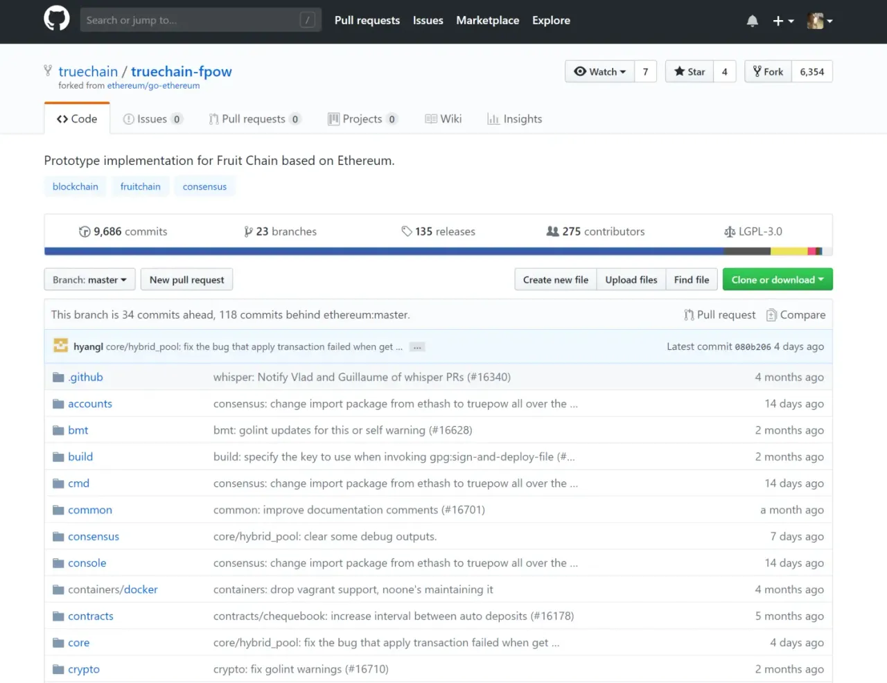The width and height of the screenshot is (887, 683).
Task: Click the New pull request button
Action: [187, 280]
